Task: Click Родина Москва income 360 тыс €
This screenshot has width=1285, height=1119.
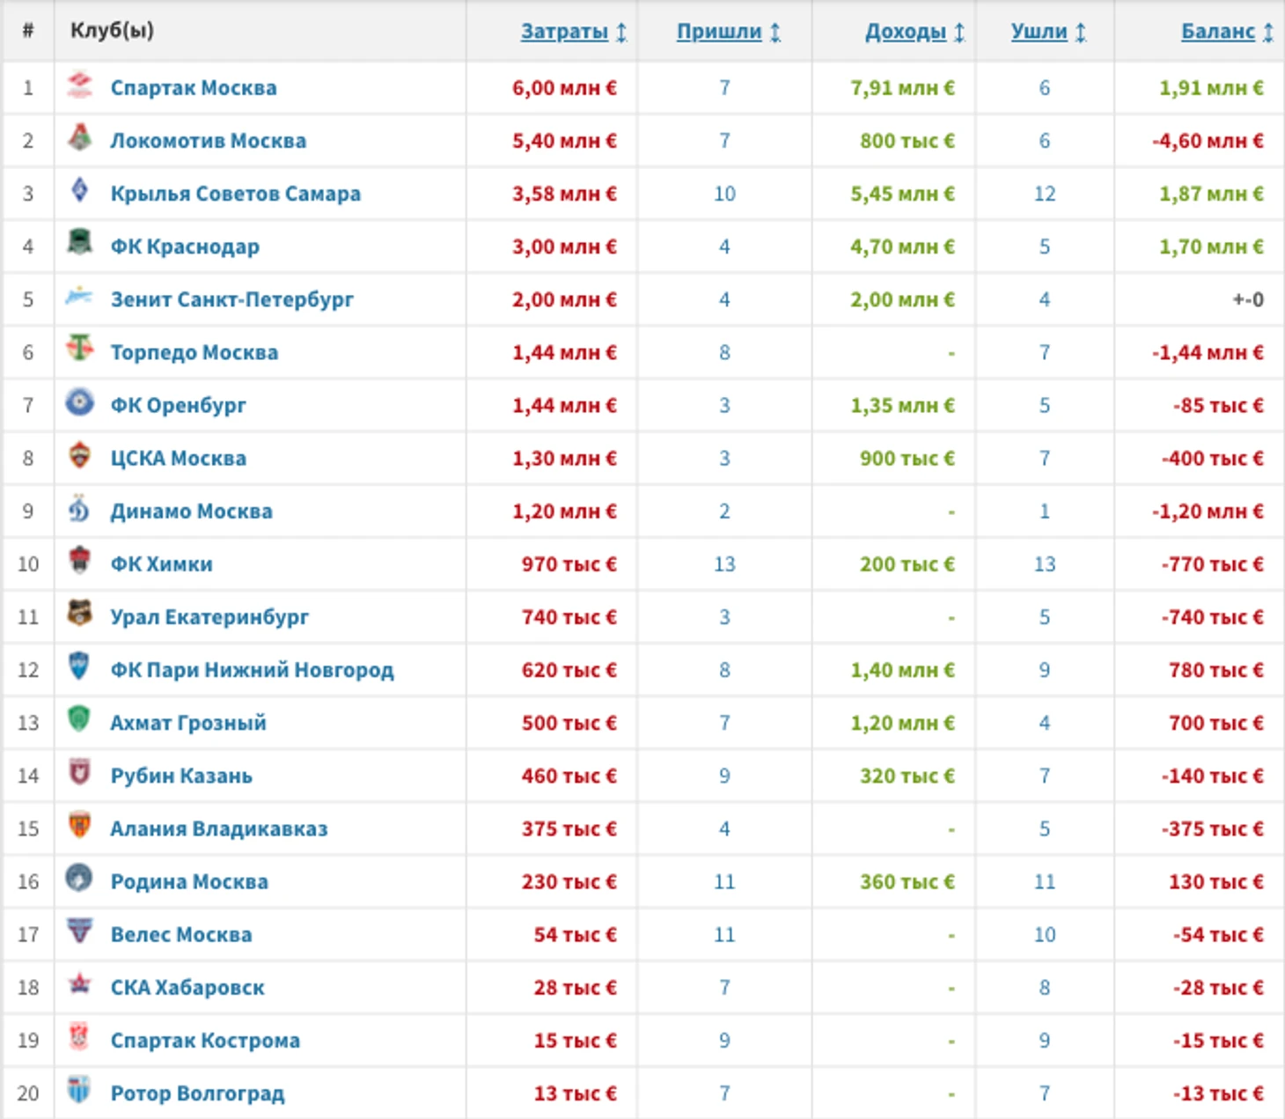Action: (907, 881)
